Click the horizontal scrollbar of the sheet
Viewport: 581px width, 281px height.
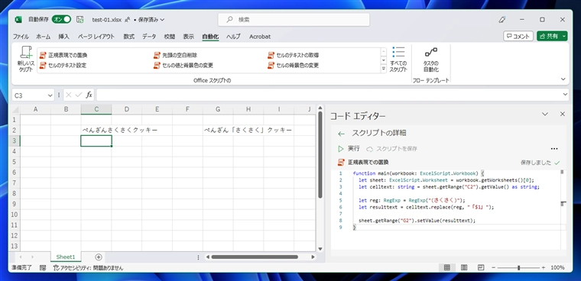[255, 257]
